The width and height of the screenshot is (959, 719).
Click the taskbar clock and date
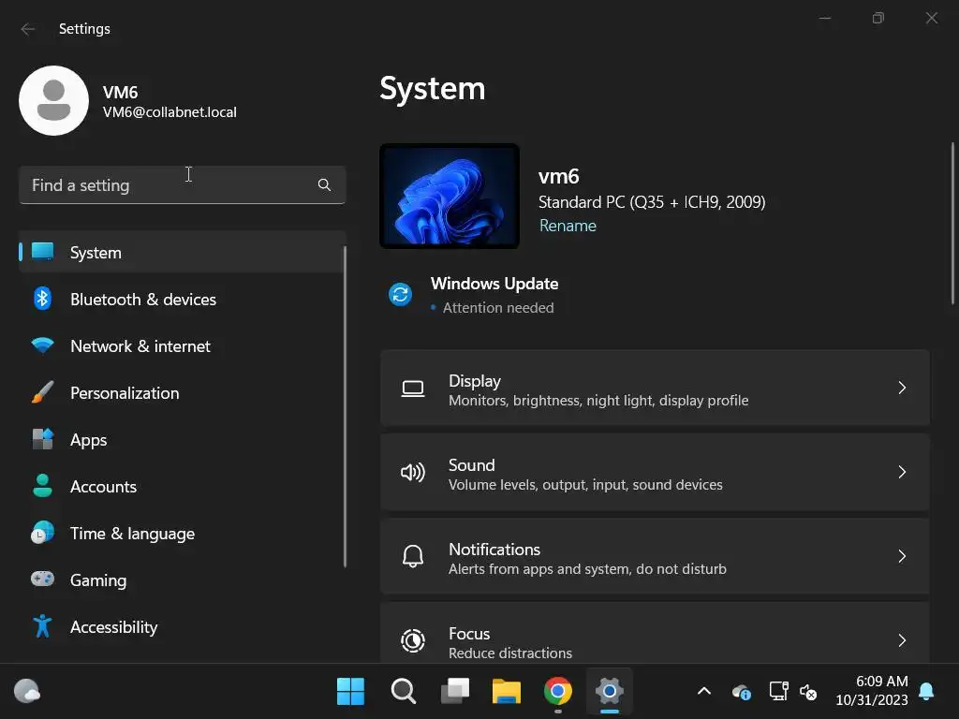pyautogui.click(x=872, y=691)
